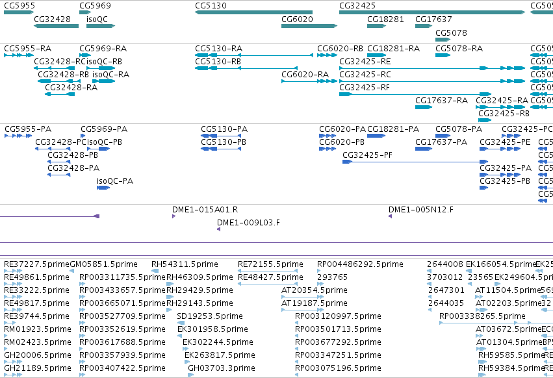Select protein isoQC-PA label
553x378 pixels.
pos(115,181)
